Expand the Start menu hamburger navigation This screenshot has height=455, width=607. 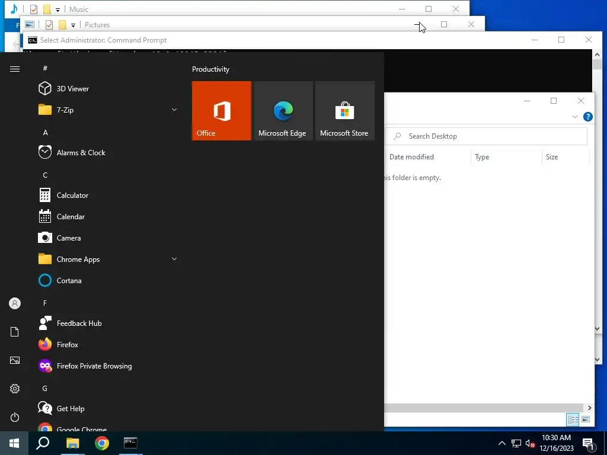point(15,69)
